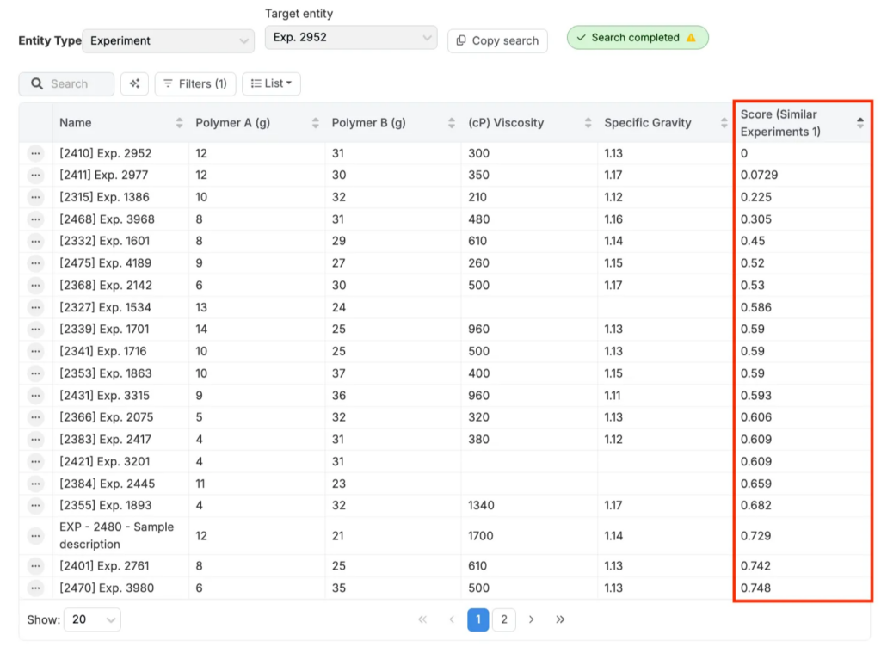881x647 pixels.
Task: Open the Filters (1) panel
Action: (194, 83)
